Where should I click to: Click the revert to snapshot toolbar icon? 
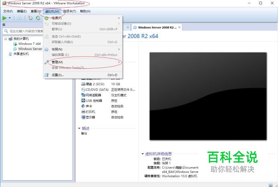click(38, 18)
